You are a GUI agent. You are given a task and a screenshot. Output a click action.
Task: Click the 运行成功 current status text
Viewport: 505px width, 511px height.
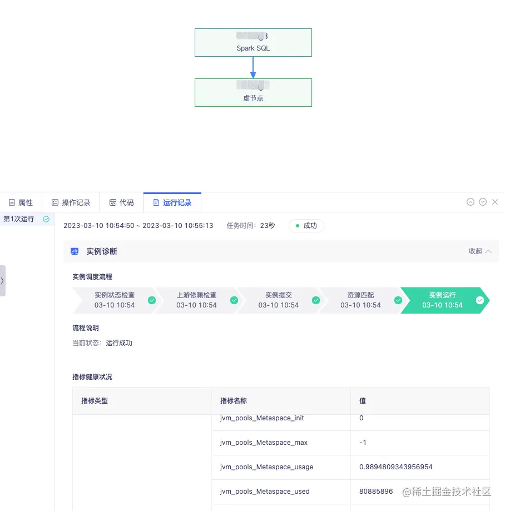(119, 343)
